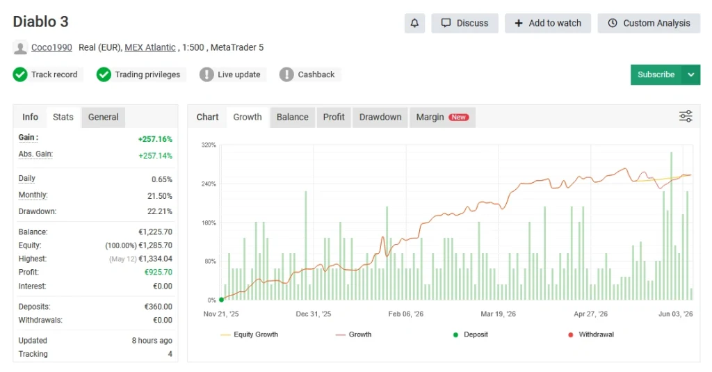Click the clock icon in Custom Analysis

click(613, 23)
